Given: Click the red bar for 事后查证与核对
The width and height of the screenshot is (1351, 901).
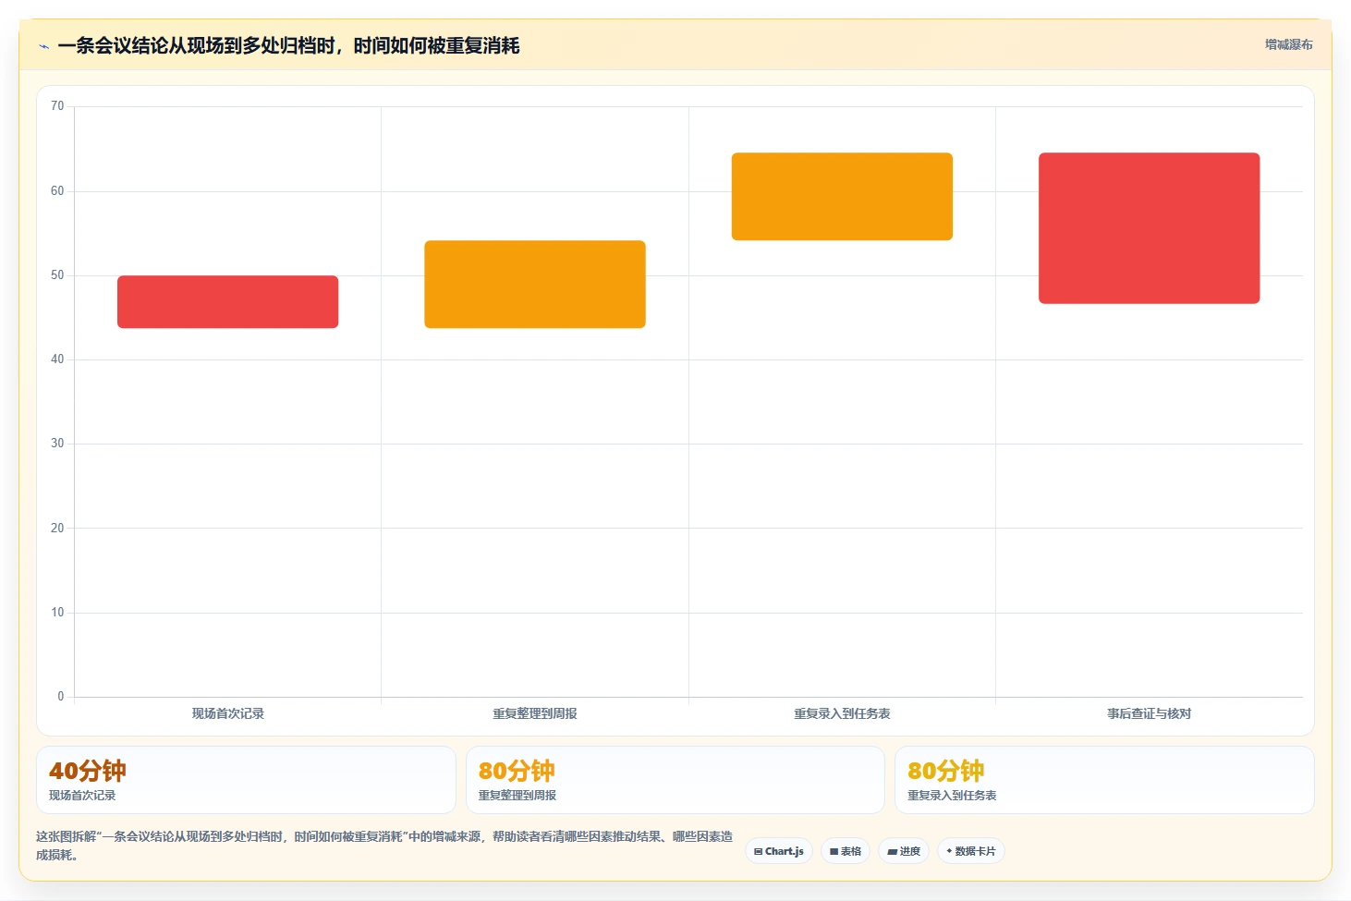Looking at the screenshot, I should [1150, 228].
